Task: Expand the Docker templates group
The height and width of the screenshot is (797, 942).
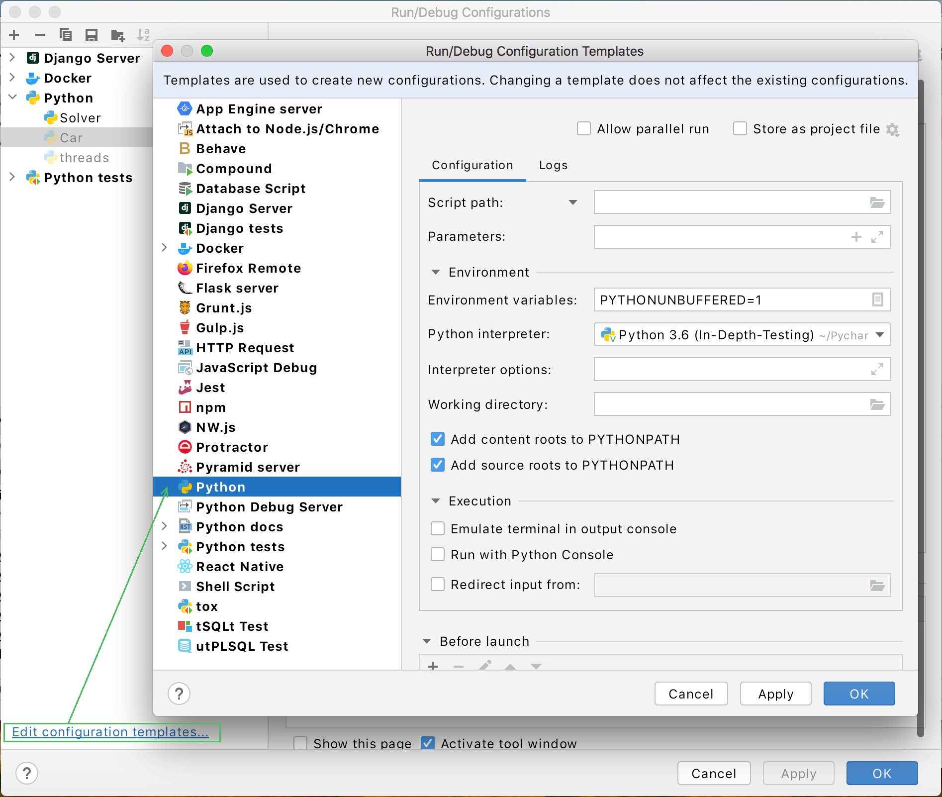Action: (165, 248)
